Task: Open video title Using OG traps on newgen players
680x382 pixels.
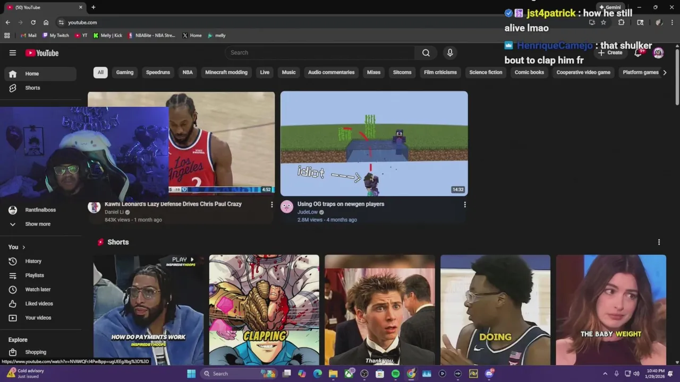Action: coord(341,204)
